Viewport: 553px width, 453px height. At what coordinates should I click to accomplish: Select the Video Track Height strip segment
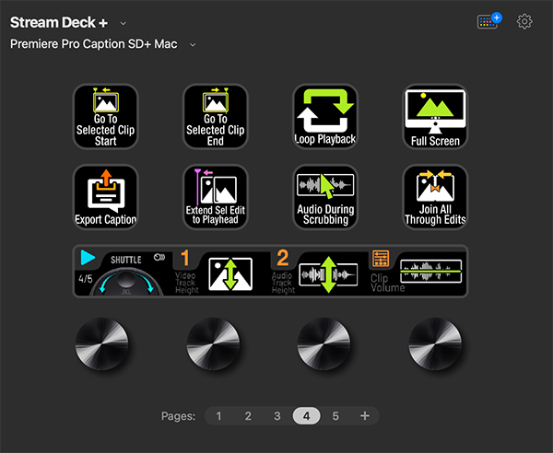click(221, 272)
